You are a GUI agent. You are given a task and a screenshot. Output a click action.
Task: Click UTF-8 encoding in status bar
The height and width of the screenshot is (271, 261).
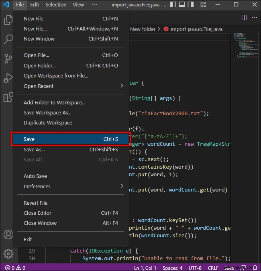[195, 268]
